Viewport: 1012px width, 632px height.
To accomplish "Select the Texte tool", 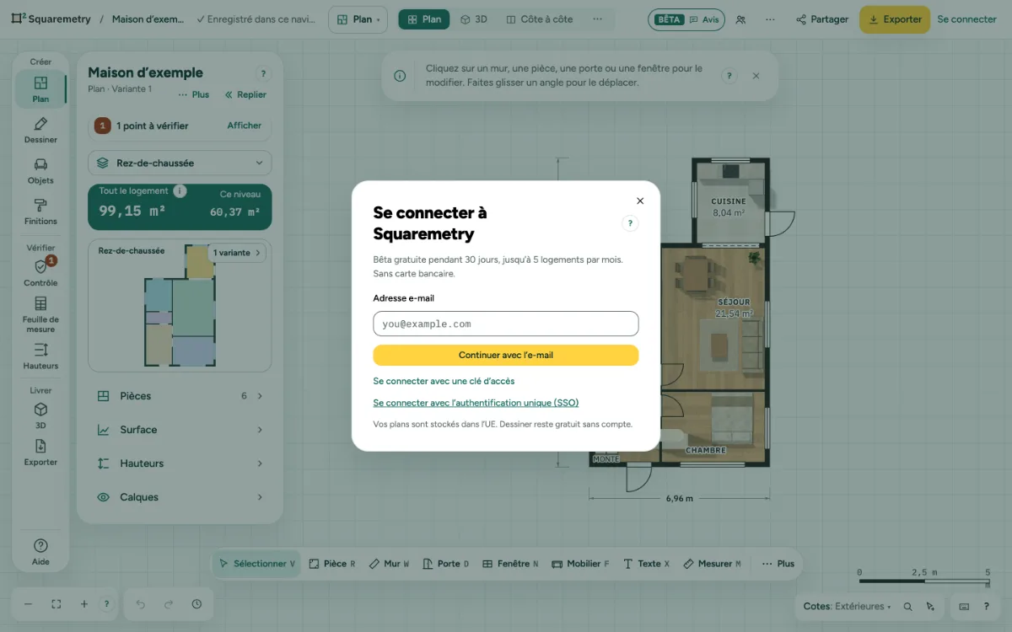I will (646, 564).
